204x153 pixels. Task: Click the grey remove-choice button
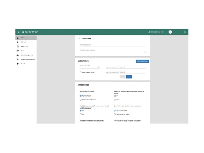tap(122, 77)
